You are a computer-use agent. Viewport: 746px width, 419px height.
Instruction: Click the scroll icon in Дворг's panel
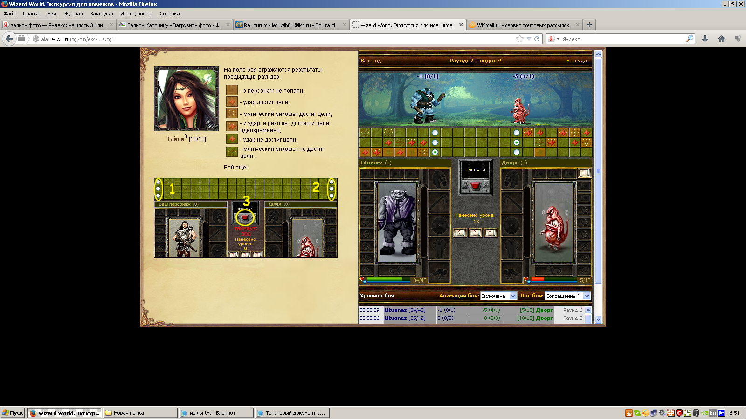point(584,173)
